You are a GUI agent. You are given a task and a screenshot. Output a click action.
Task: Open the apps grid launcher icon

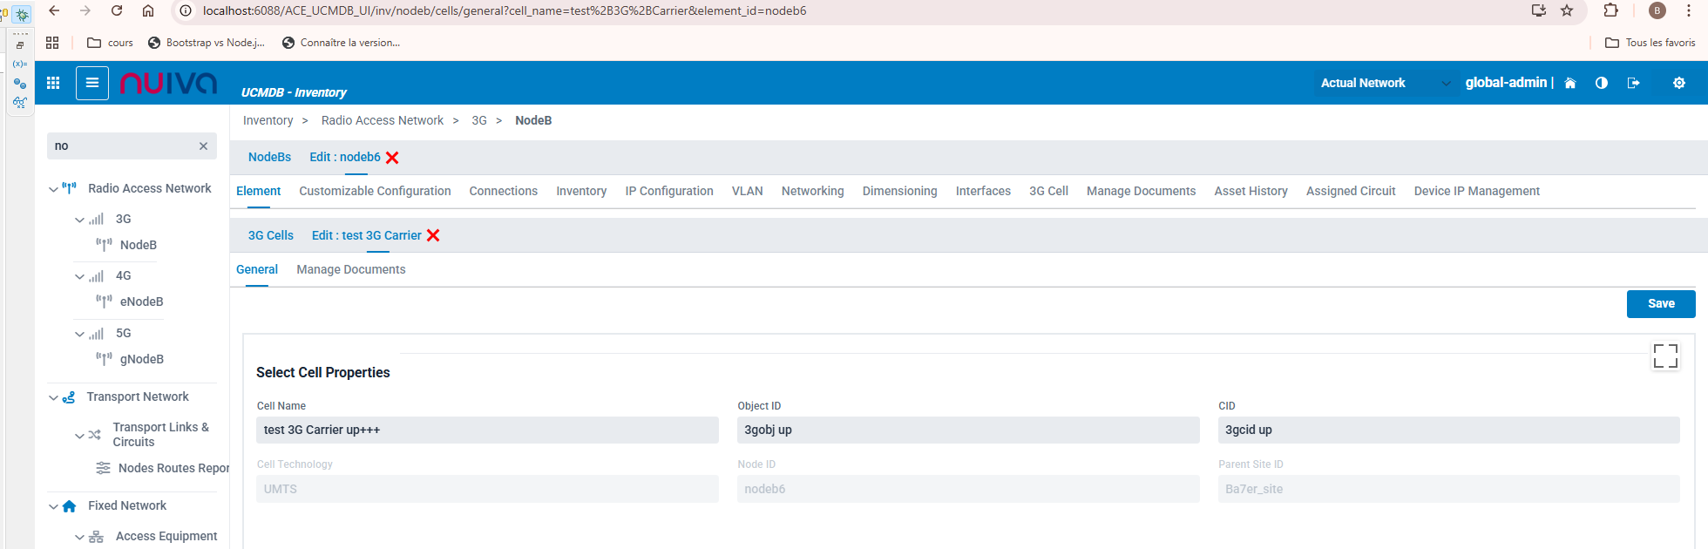[53, 83]
